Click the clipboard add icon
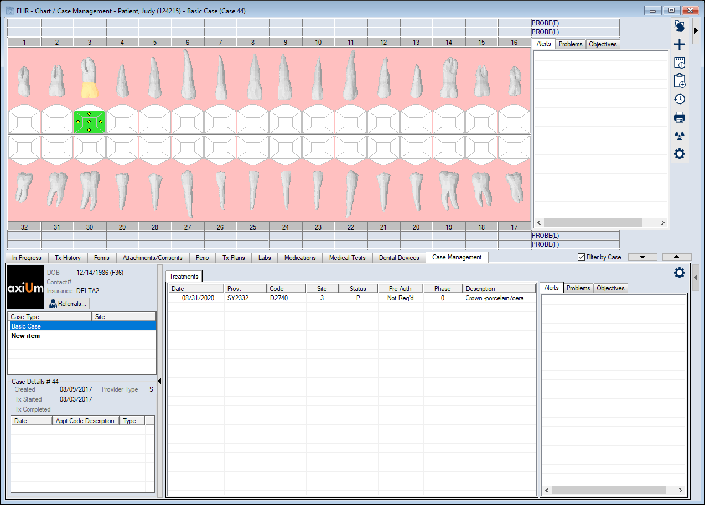This screenshot has height=505, width=705. point(680,81)
